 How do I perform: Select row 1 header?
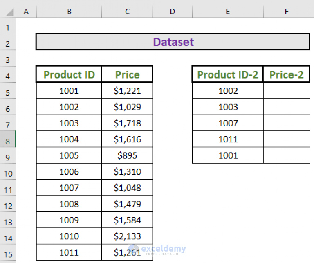[x=8, y=26]
